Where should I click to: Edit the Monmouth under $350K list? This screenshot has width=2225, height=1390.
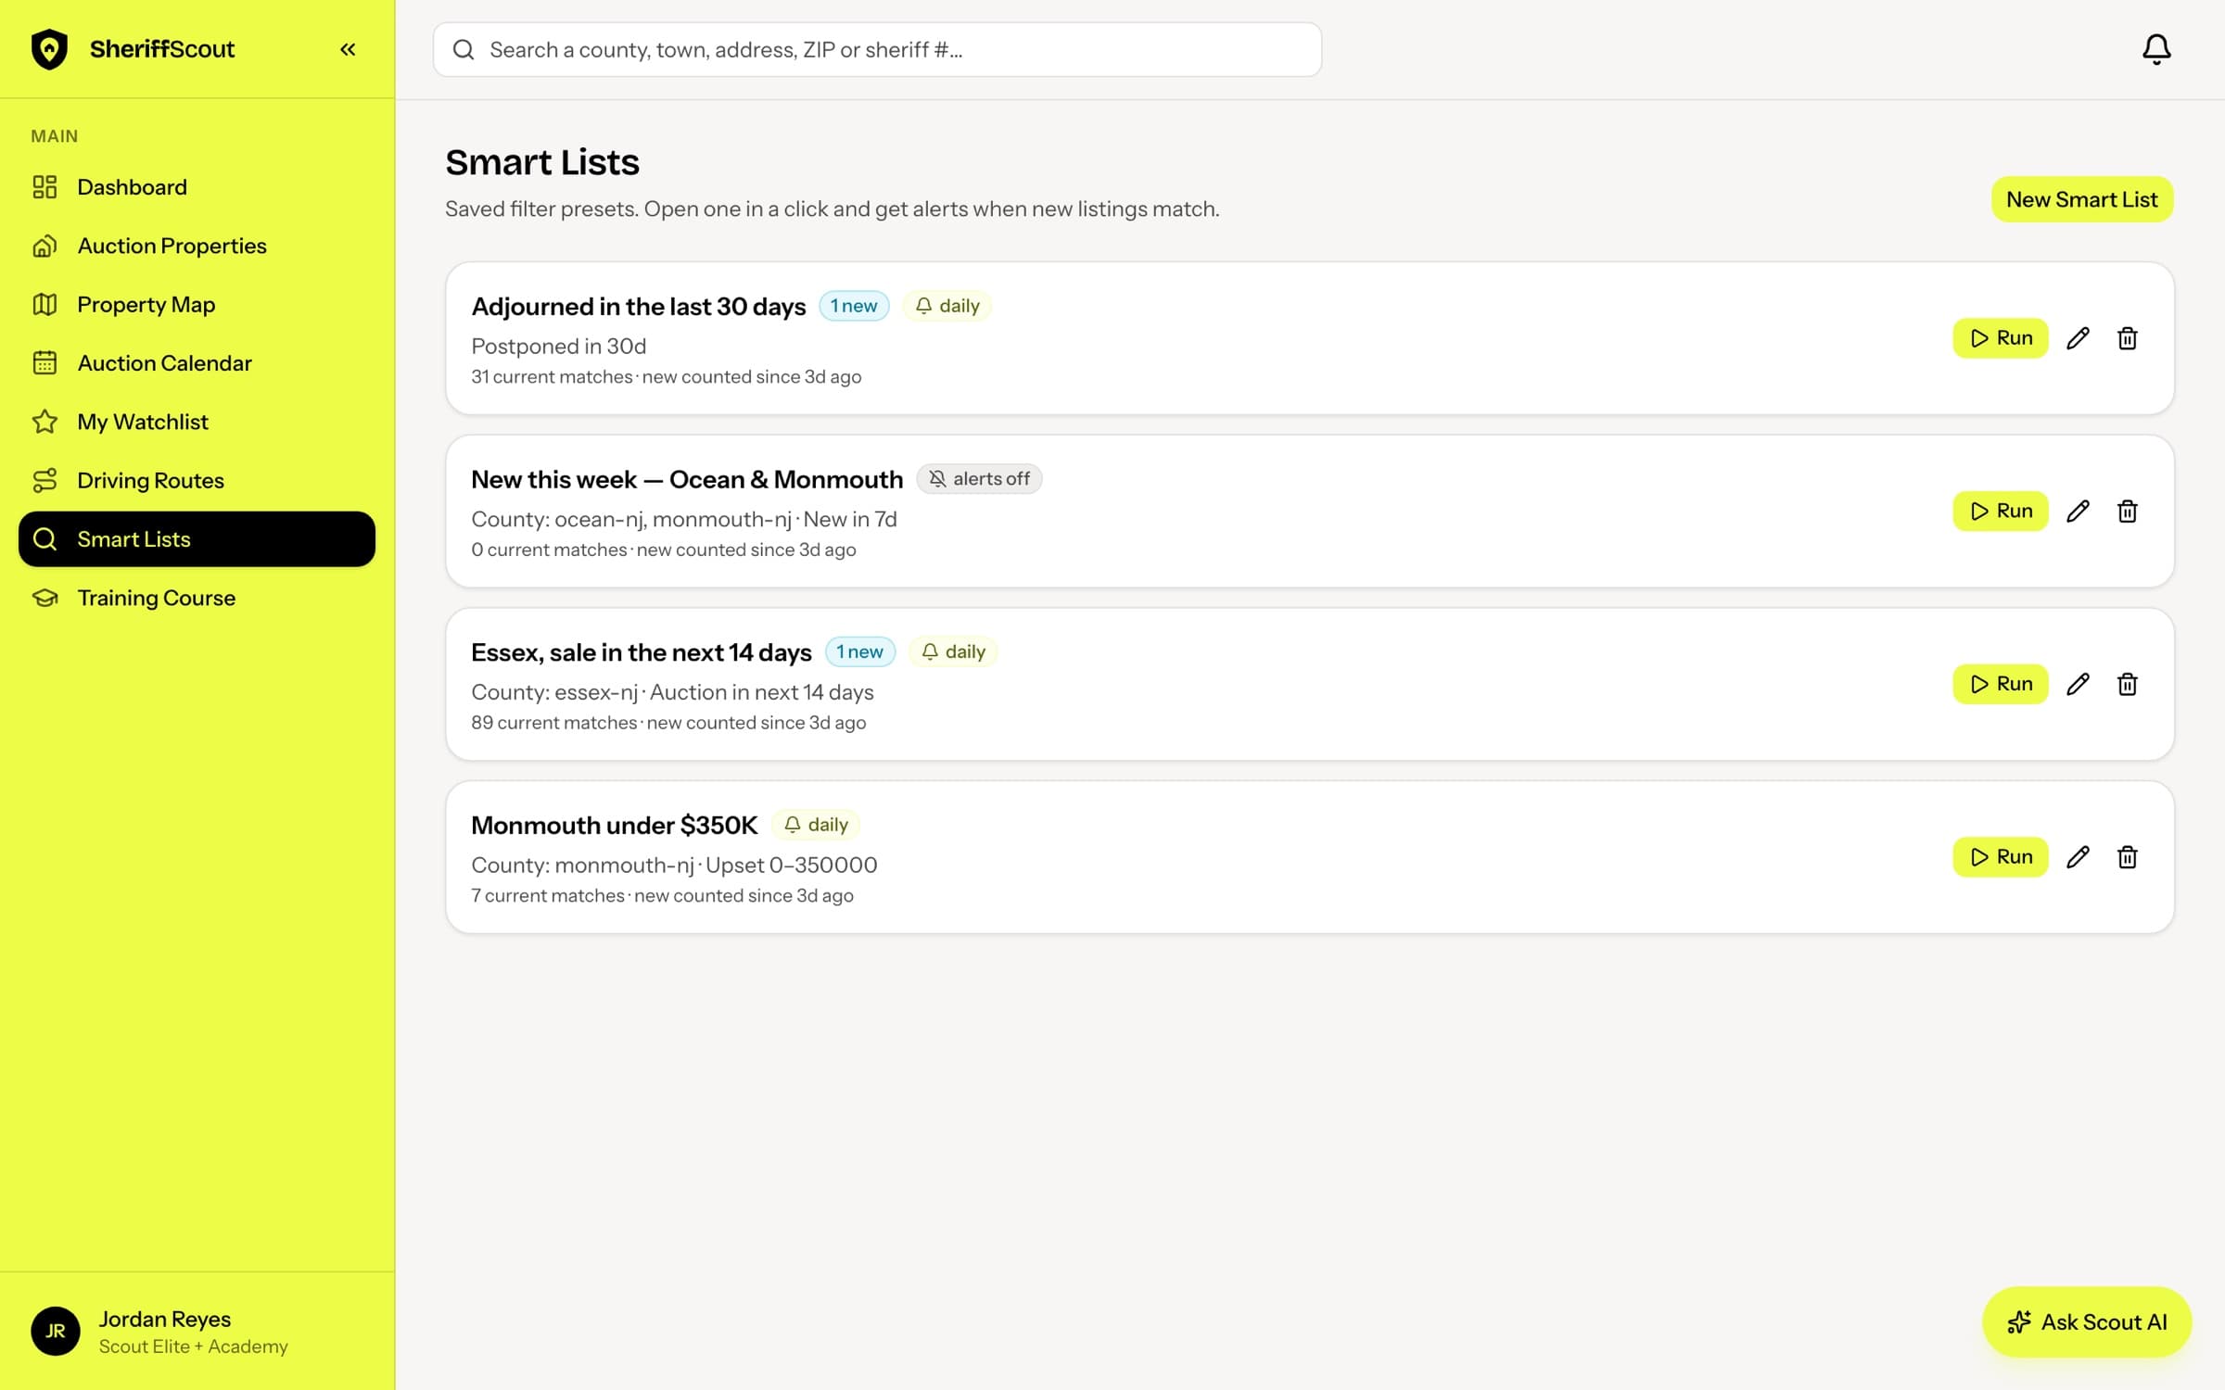click(2078, 857)
